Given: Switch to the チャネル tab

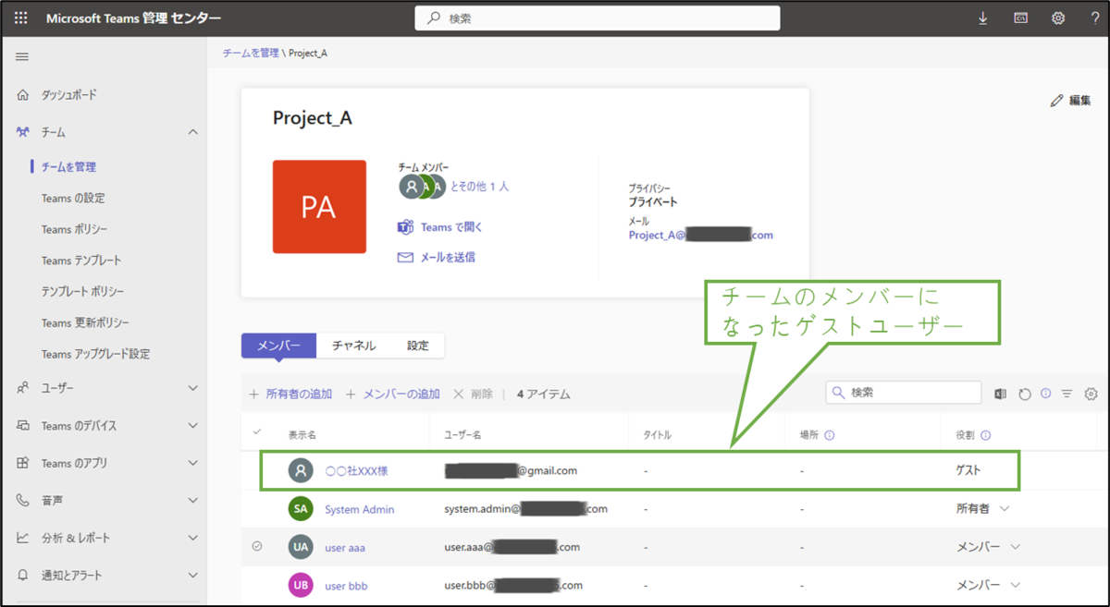Looking at the screenshot, I should point(353,346).
